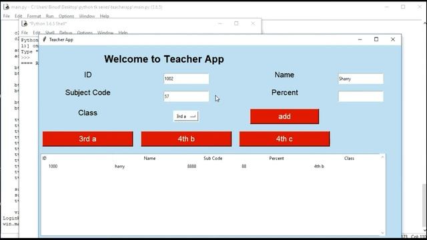Open the Class dropdown showing 3rd a
This screenshot has width=427, height=240.
point(185,116)
